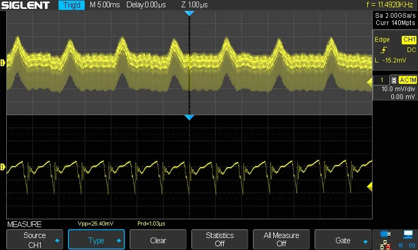
Task: Click the bandwidth limit B icon
Action: click(x=393, y=80)
